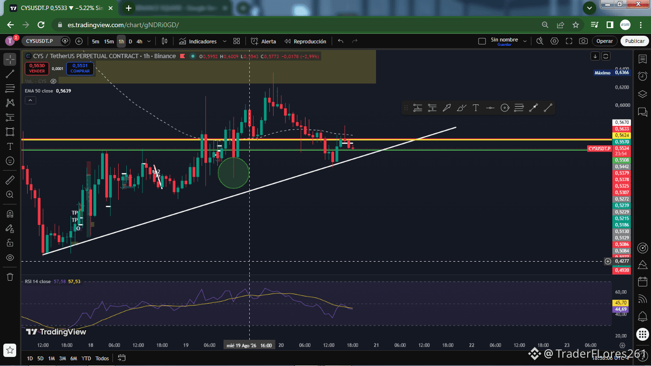Viewport: 651px width, 366px height.
Task: Click the red VENDER sell button
Action: [37, 68]
